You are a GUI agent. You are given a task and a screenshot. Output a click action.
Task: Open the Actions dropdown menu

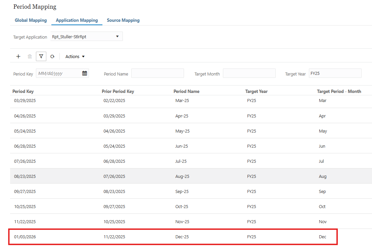(x=75, y=56)
